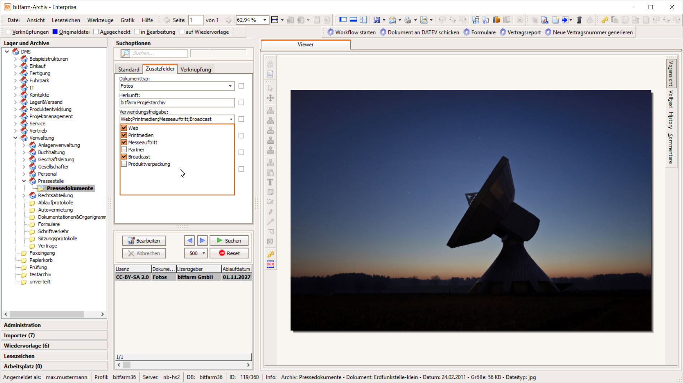This screenshot has width=683, height=383.
Task: Click the blue arrow export icon
Action: click(565, 20)
